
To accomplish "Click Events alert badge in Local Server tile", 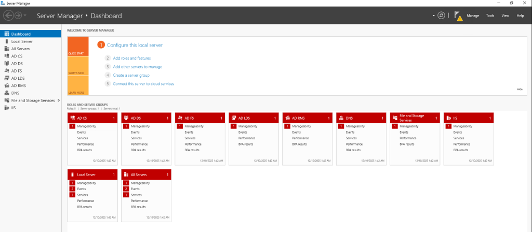I will (73, 189).
